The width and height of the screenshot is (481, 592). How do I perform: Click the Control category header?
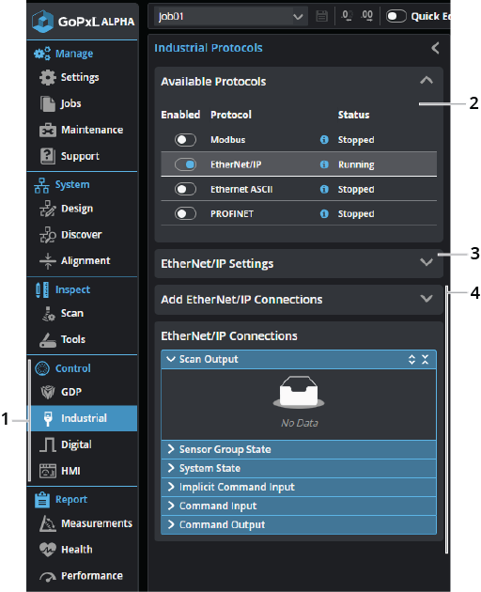(63, 368)
